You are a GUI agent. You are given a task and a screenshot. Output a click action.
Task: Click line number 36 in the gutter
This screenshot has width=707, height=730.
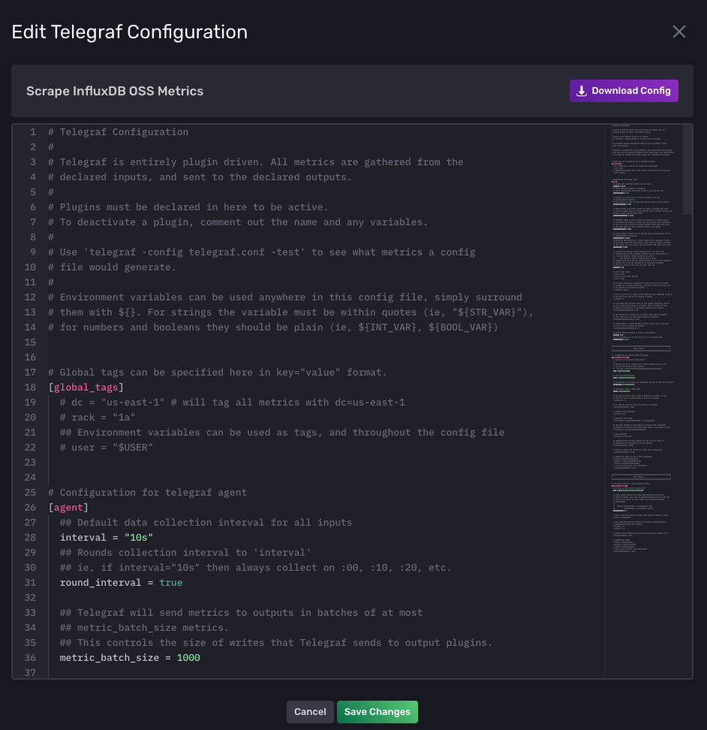(x=30, y=658)
